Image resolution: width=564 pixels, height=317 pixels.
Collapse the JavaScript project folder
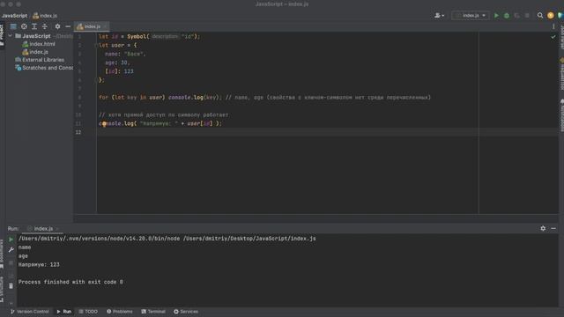point(10,36)
